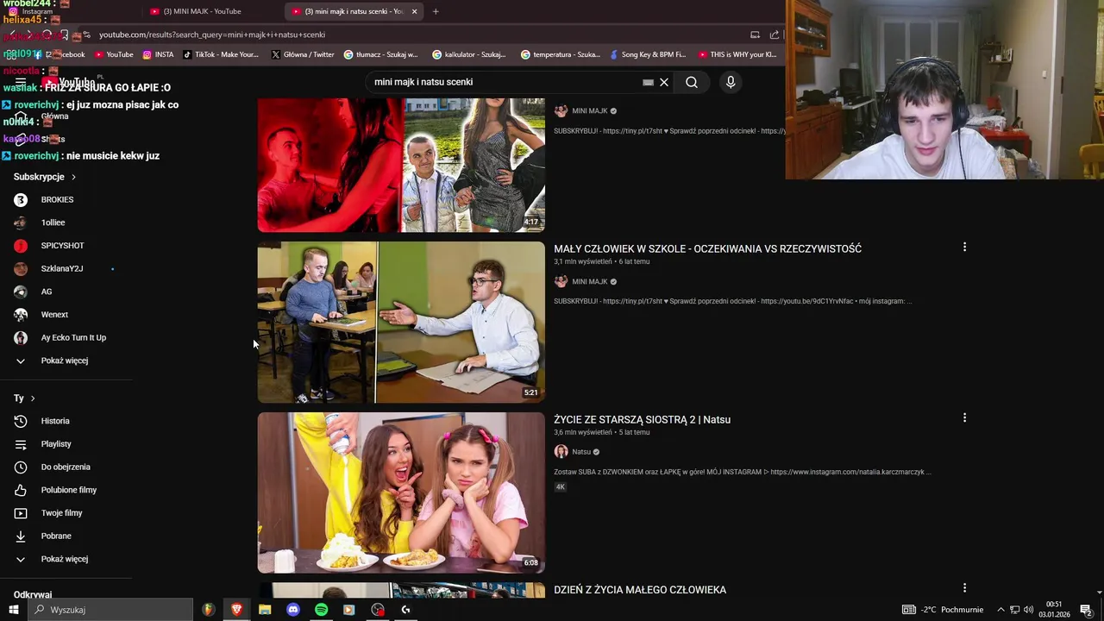Open the Windows notification center icon
The width and height of the screenshot is (1104, 621).
point(1086,610)
